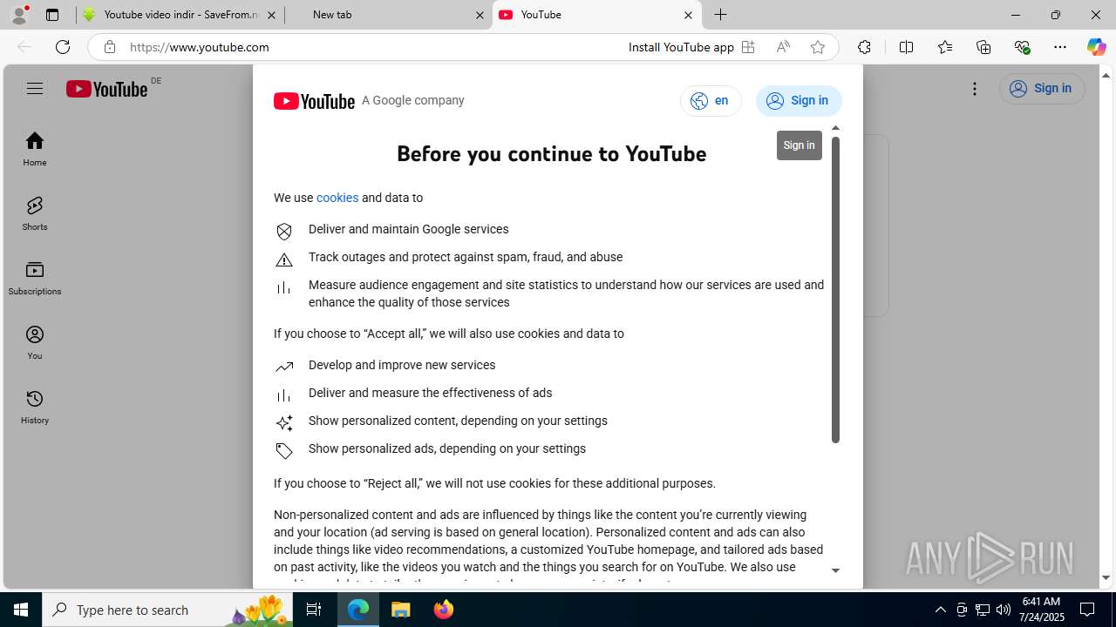The width and height of the screenshot is (1116, 627).
Task: Switch to the New tab tab
Action: pos(388,15)
